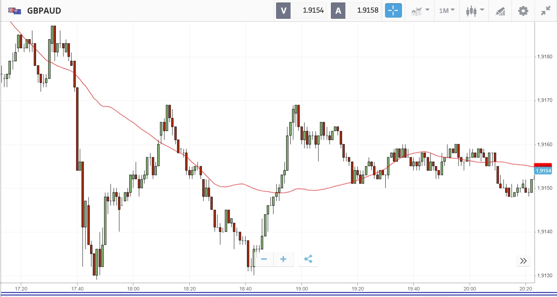Click the V button showing 1.9154

tap(301, 10)
